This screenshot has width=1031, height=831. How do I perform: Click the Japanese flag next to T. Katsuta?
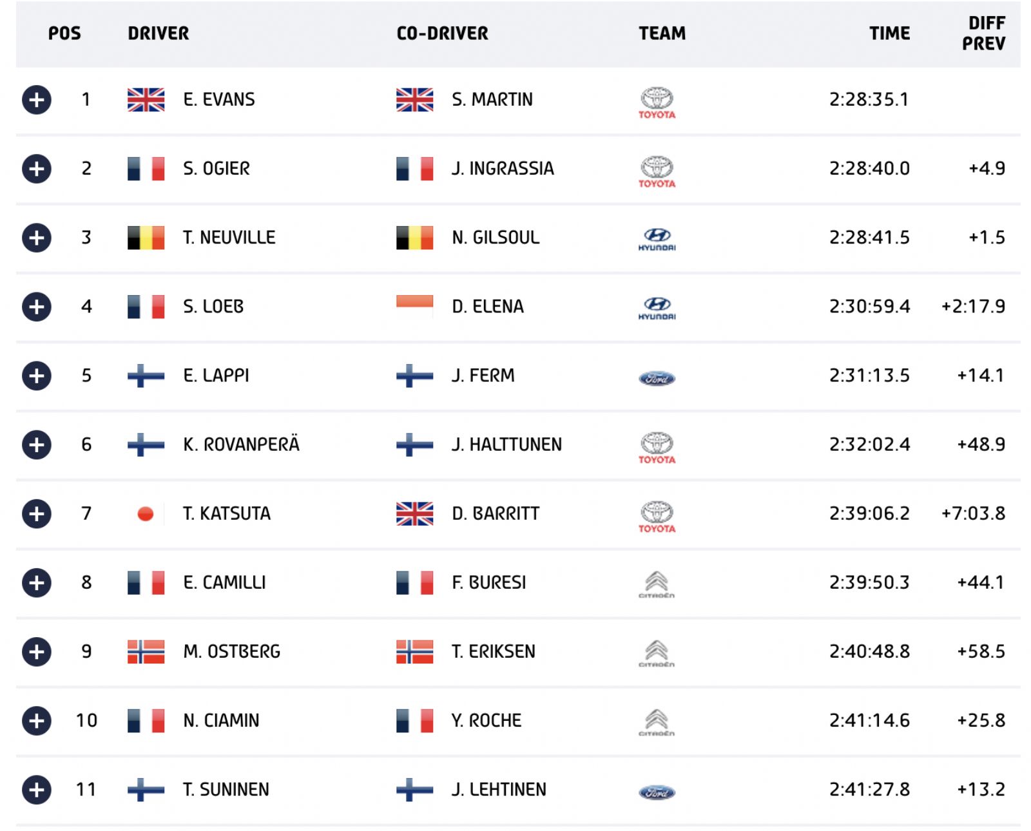point(146,513)
